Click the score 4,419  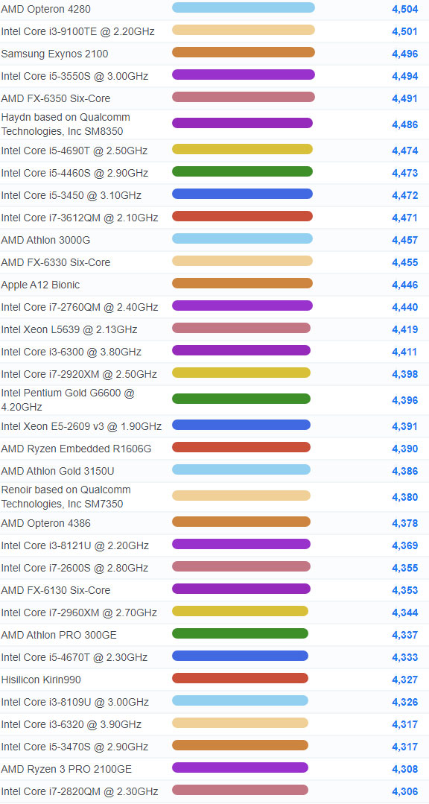[405, 329]
